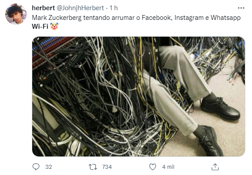This screenshot has width=252, height=175.
Task: Open the share upload icon
Action: tap(215, 167)
